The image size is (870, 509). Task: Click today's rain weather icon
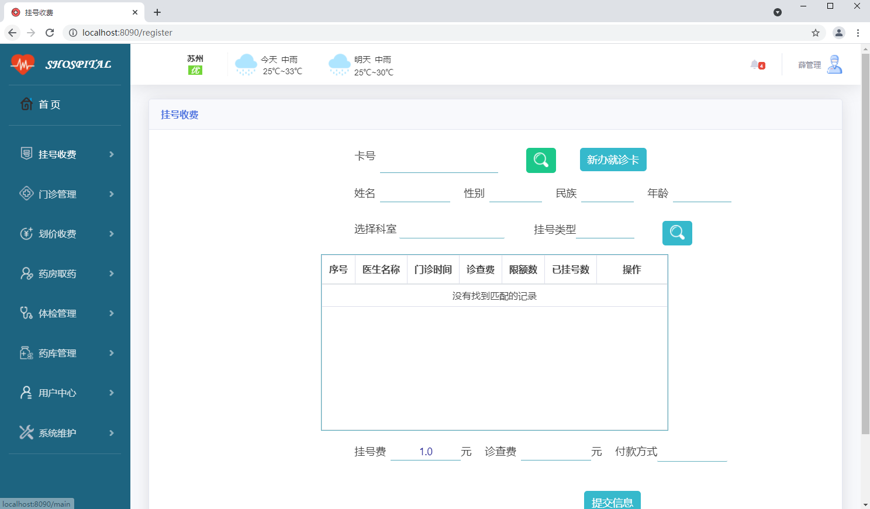[x=246, y=64]
